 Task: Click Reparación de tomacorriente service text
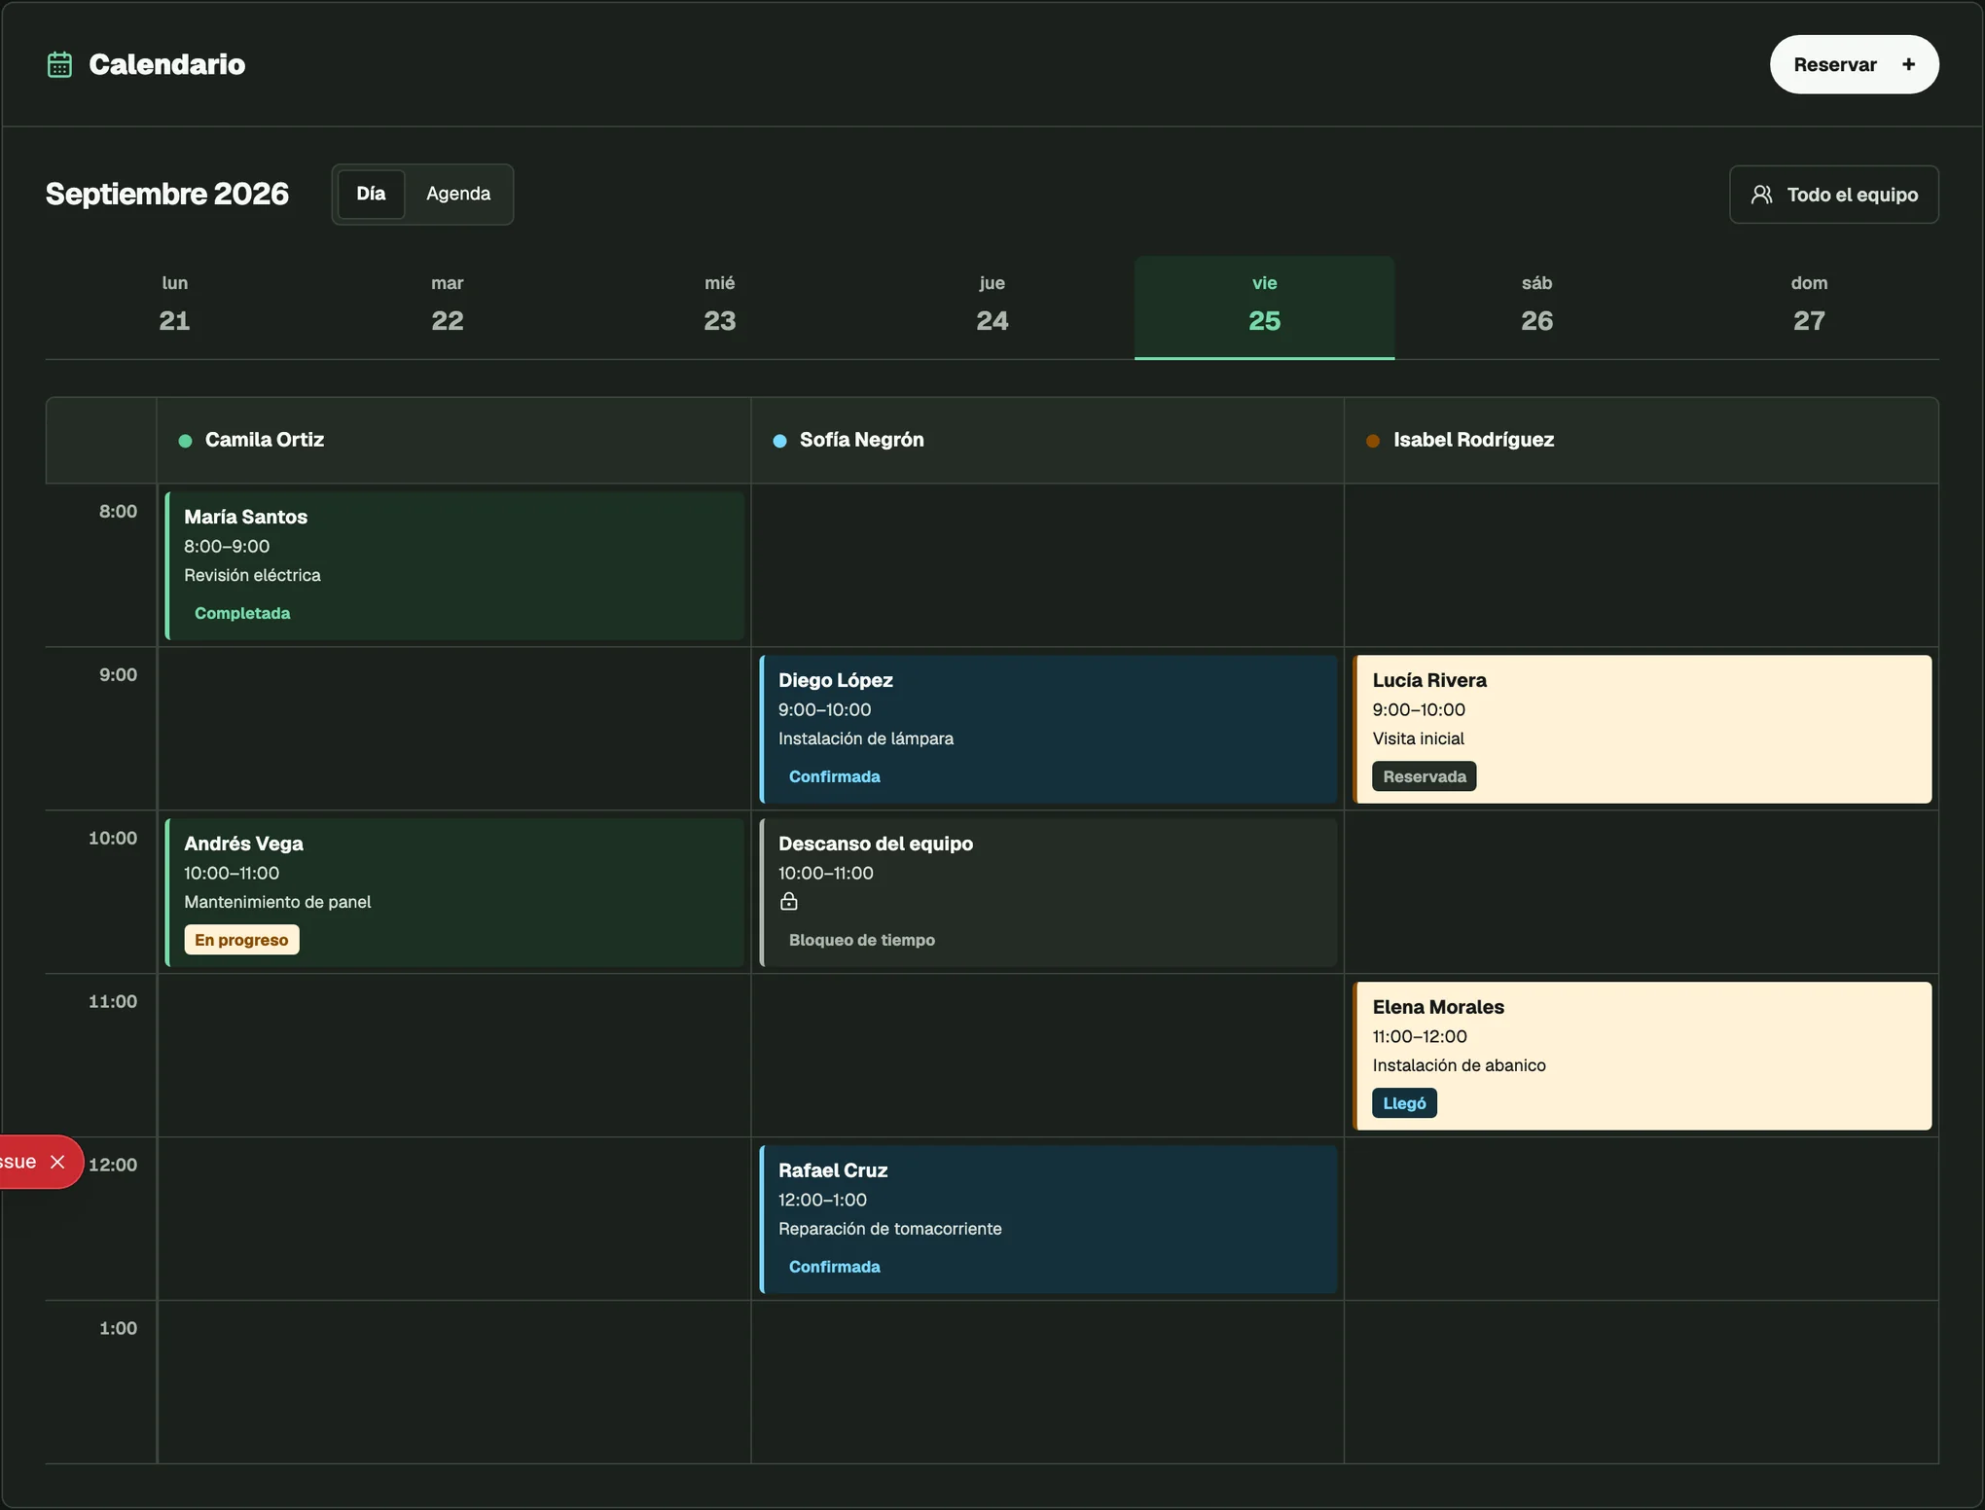pos(889,1229)
